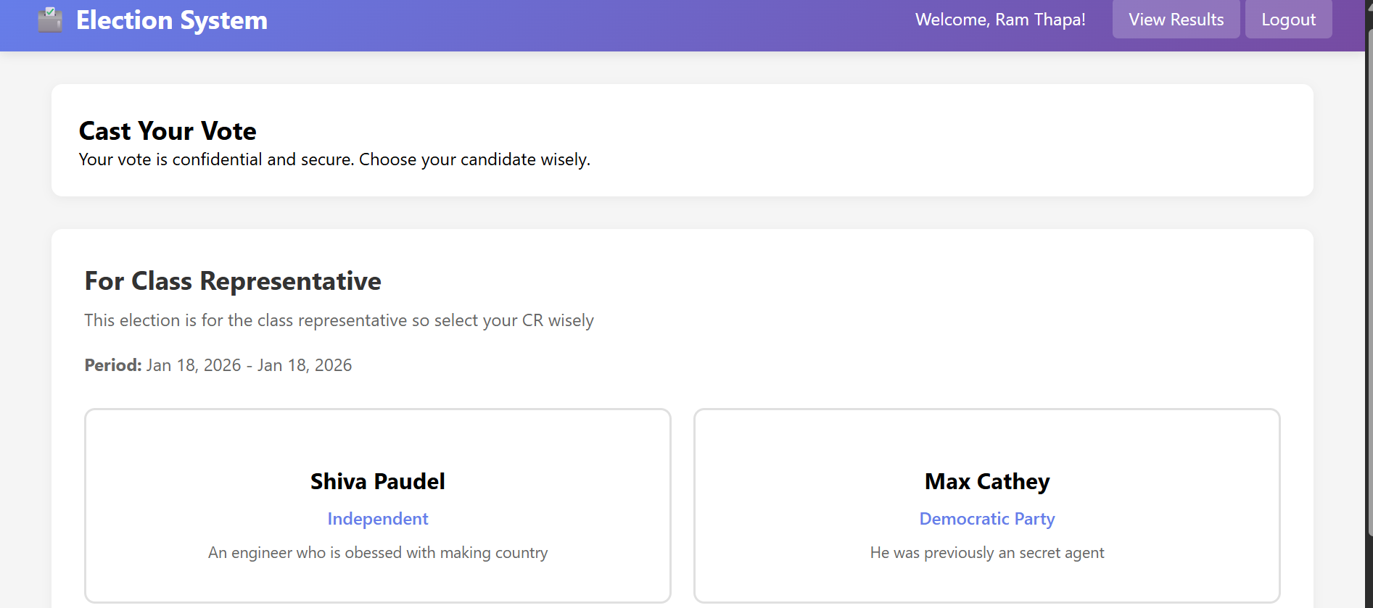Click empty space above Max Cathey's name
Viewport: 1373px width, 608px height.
pos(987,438)
